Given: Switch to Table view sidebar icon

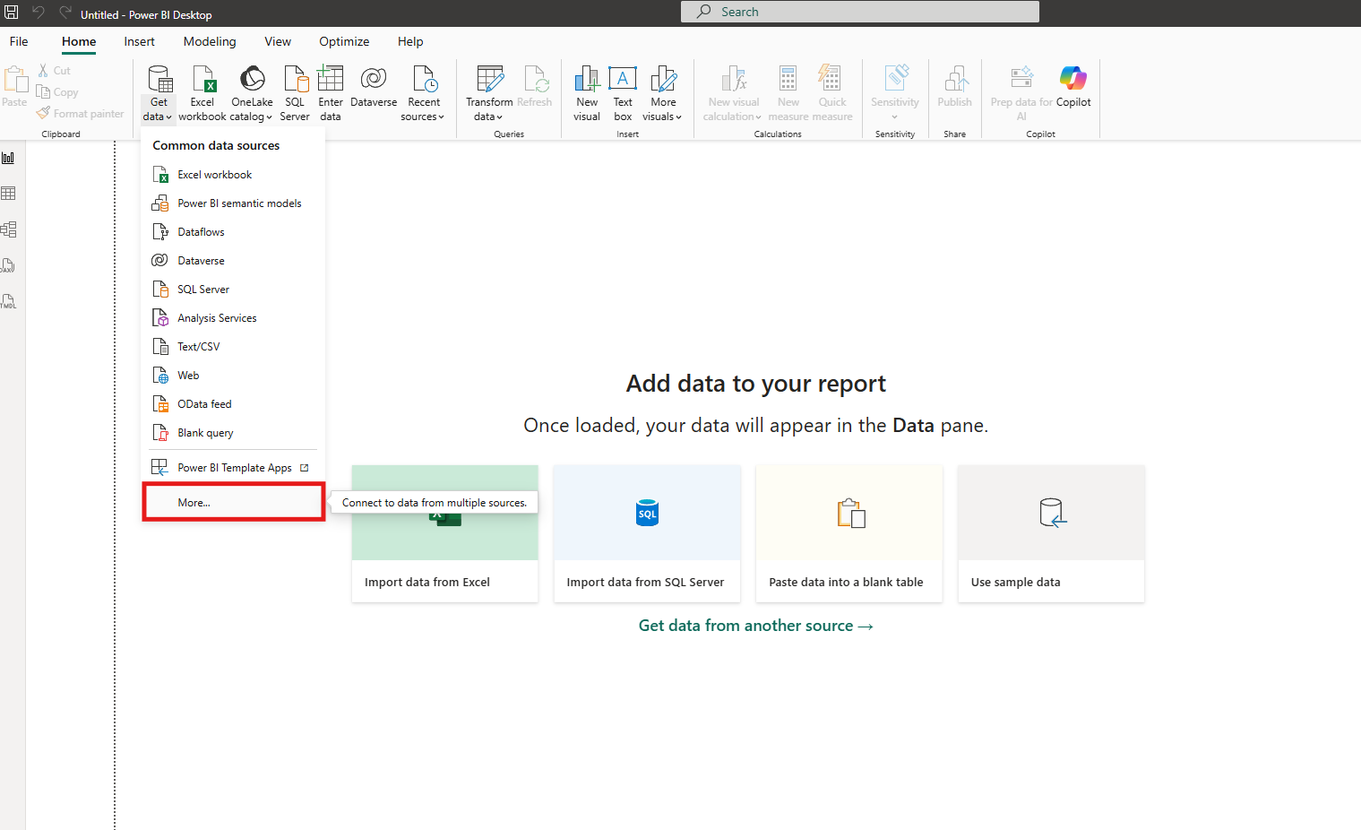Looking at the screenshot, I should point(9,194).
